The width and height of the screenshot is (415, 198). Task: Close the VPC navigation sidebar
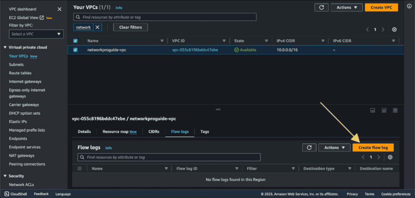[59, 9]
